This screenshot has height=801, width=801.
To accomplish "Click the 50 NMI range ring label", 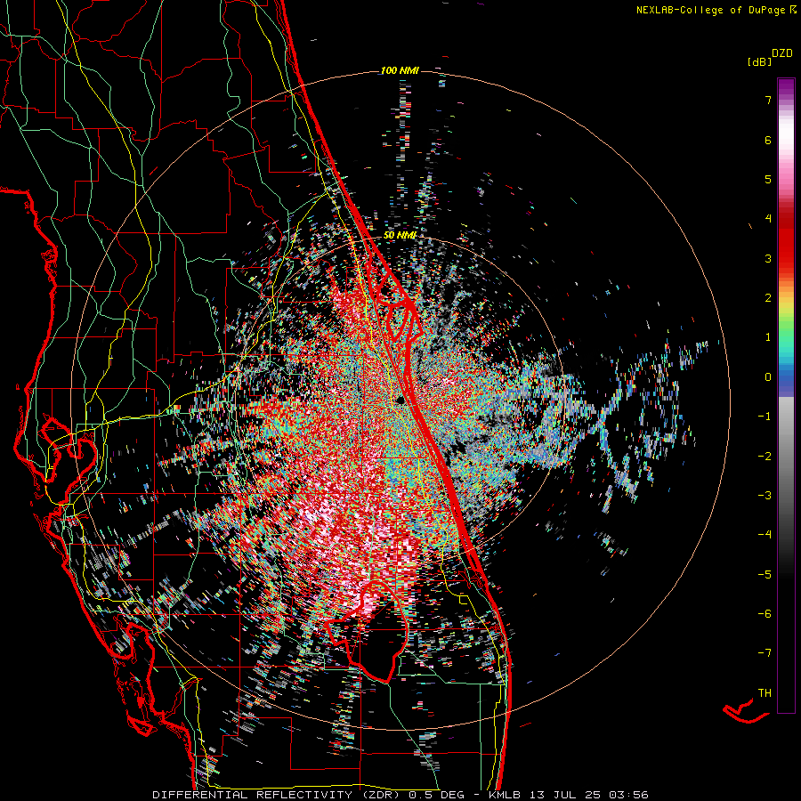I will coord(400,236).
